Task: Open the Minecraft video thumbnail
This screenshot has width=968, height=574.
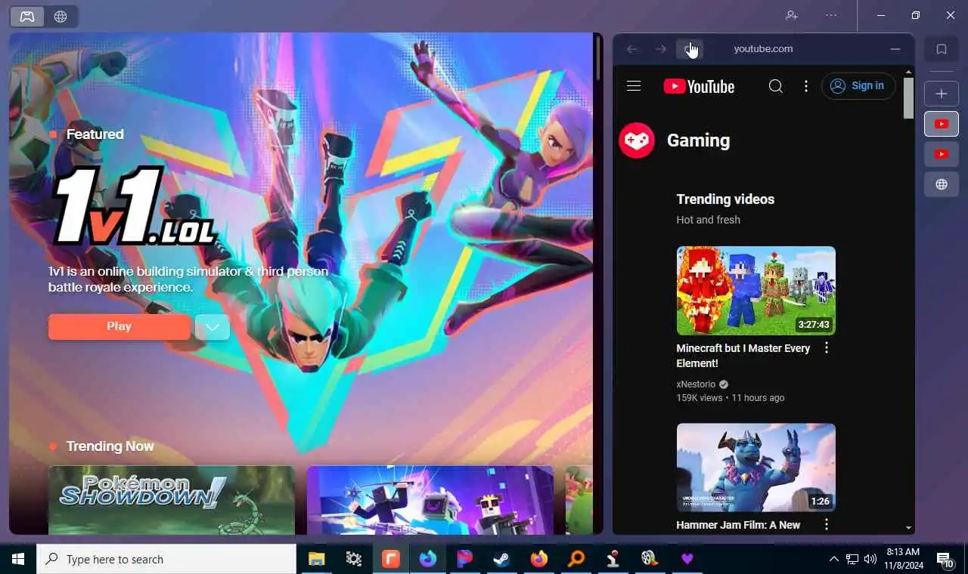Action: 756,291
